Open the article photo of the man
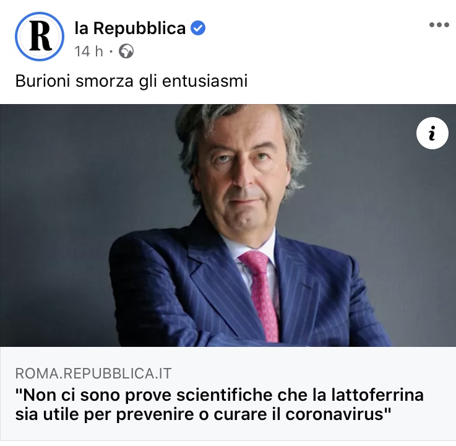 (x=228, y=225)
